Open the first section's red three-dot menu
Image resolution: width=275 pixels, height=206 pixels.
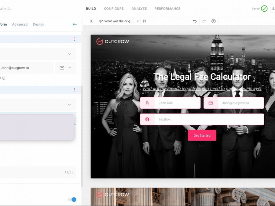[x=74, y=39]
